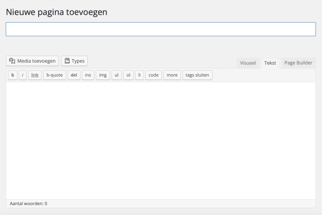The image size is (322, 215).
Task: Insert code tag with code button
Action: click(153, 75)
